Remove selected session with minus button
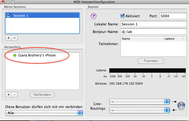Image resolution: width=189 pixels, height=121 pixels. click(x=15, y=38)
